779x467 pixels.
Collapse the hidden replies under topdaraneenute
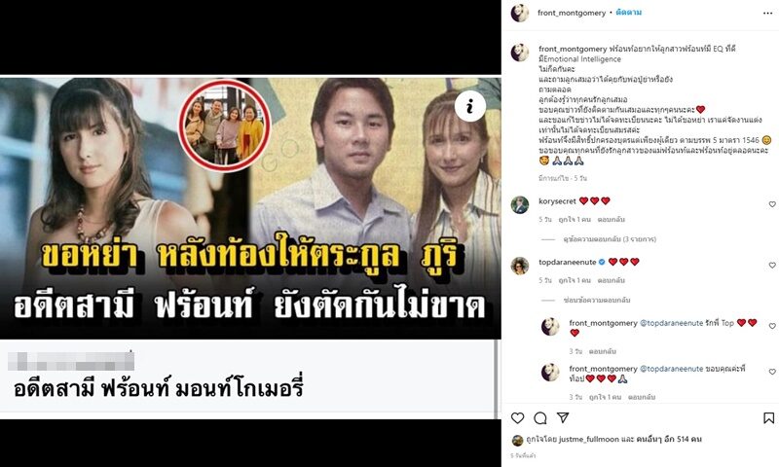coord(597,300)
